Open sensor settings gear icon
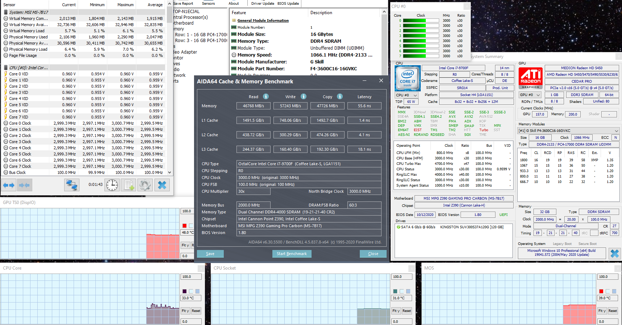The width and height of the screenshot is (622, 325). tap(145, 185)
